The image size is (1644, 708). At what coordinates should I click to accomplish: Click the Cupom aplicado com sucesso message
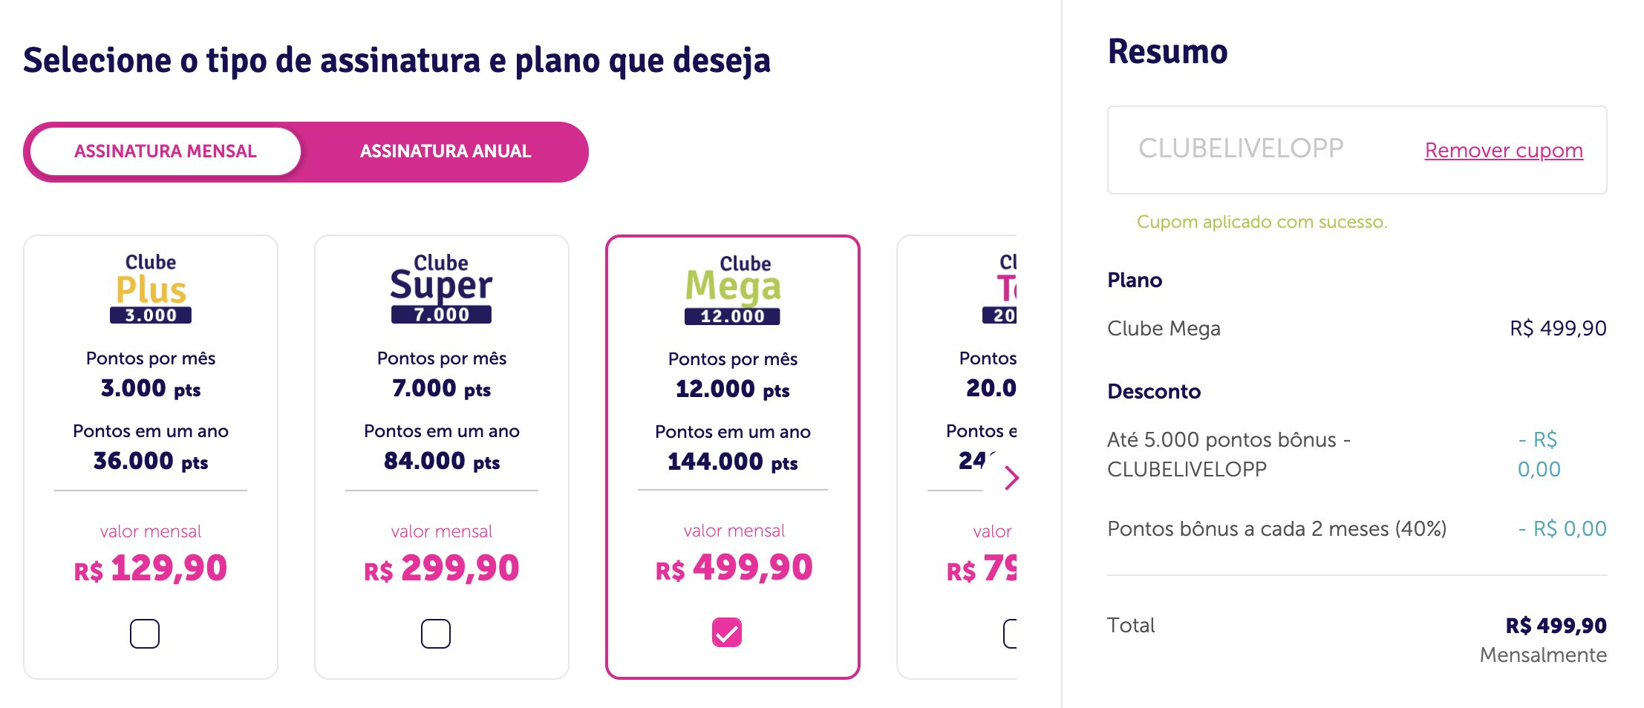[x=1262, y=222]
